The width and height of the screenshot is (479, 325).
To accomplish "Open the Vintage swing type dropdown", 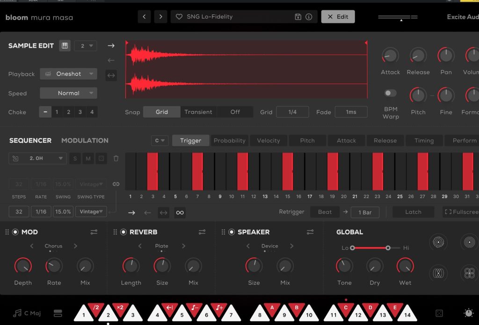I will tap(91, 212).
